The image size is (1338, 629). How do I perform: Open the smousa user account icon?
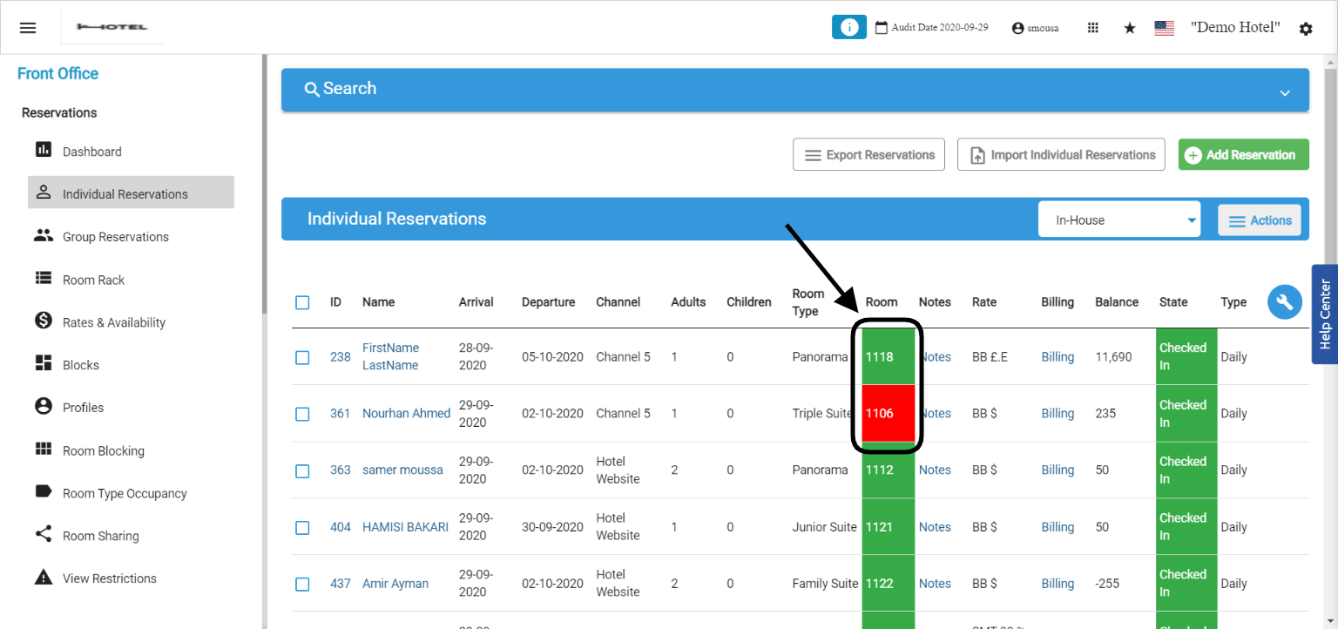click(x=1017, y=28)
